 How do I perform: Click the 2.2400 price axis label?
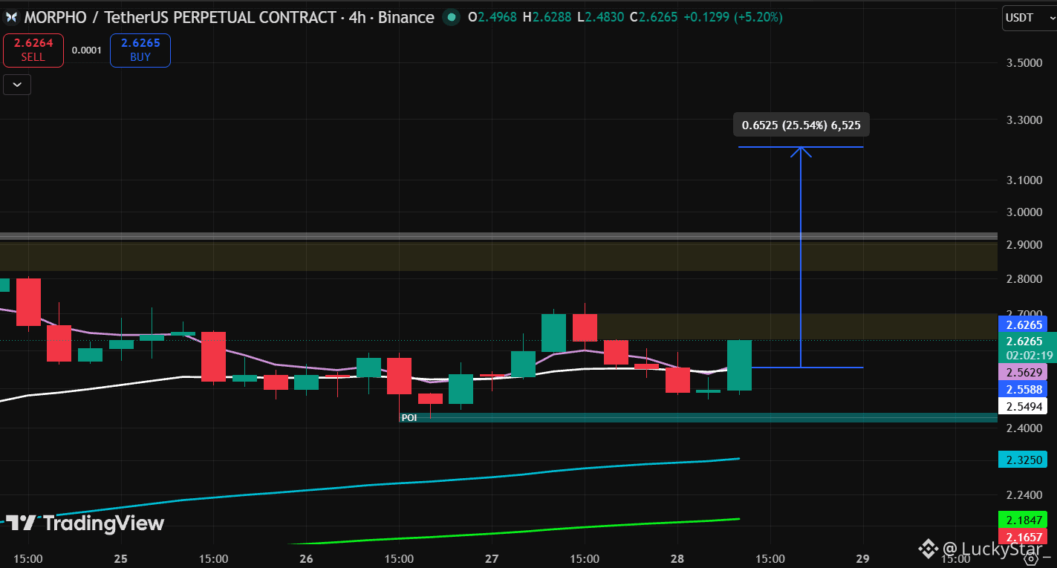point(1025,494)
